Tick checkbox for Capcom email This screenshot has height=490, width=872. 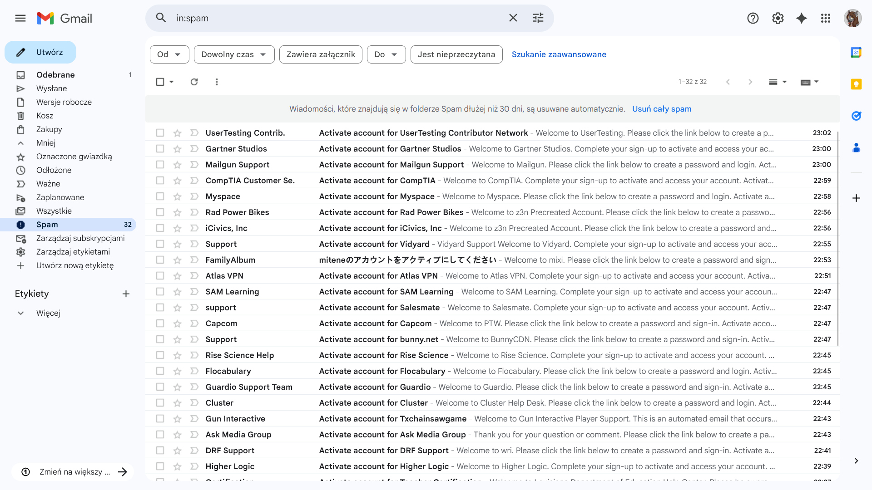tap(160, 323)
